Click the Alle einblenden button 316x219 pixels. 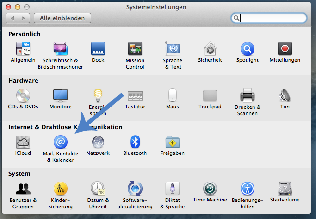click(62, 18)
